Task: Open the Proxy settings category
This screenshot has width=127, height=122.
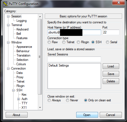Action: (x=20, y=77)
